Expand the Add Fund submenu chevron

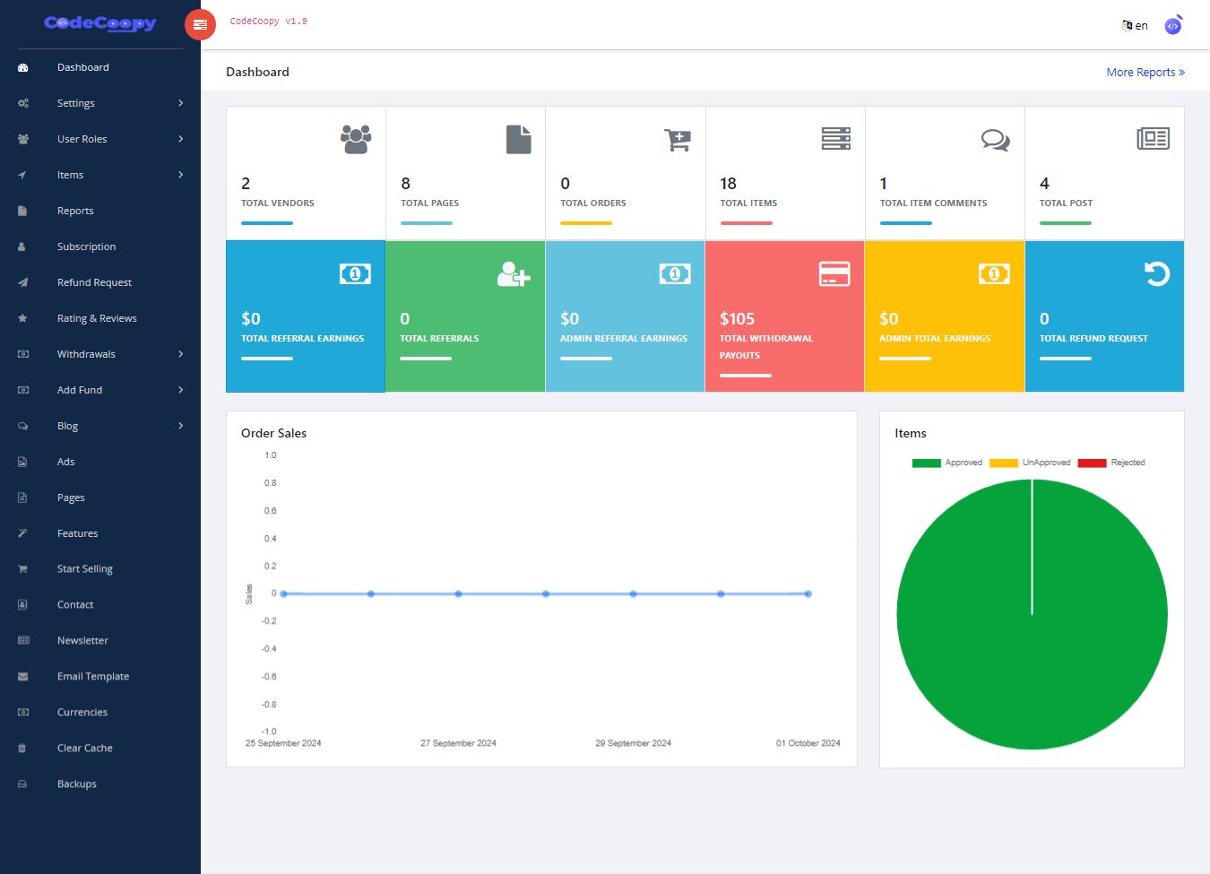181,390
